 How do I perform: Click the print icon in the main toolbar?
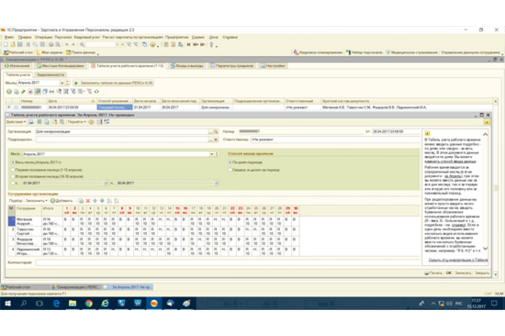point(50,45)
